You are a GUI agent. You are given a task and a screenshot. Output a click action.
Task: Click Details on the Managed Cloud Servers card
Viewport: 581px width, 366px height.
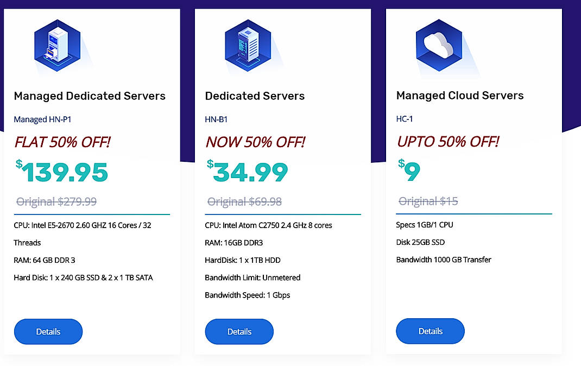tap(430, 331)
